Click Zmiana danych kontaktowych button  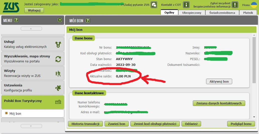(x=219, y=103)
